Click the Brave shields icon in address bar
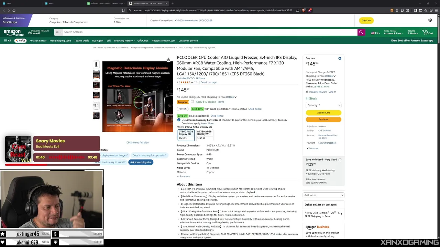The width and height of the screenshot is (440, 247). click(304, 10)
